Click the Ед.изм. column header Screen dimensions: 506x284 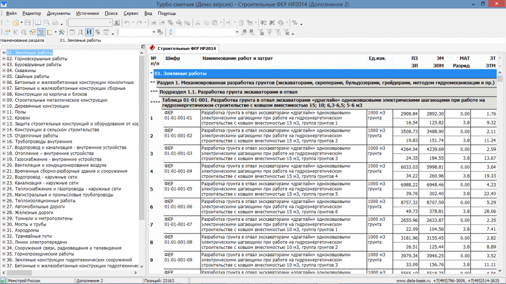tap(377, 58)
